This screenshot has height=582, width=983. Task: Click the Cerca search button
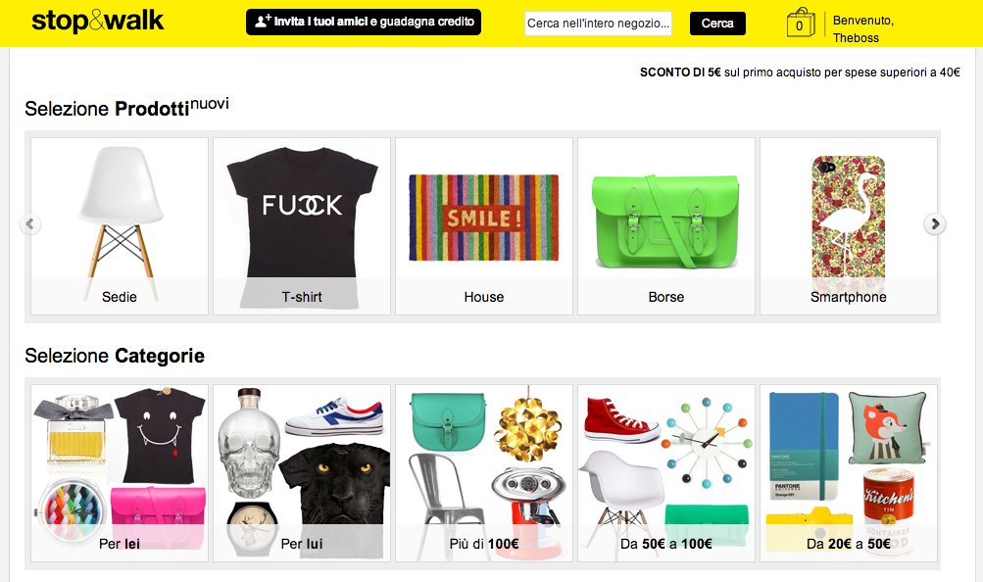717,24
